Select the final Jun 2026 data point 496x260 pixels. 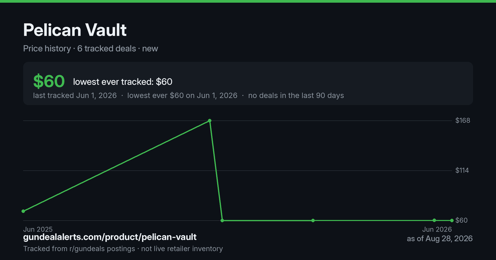tap(452, 220)
